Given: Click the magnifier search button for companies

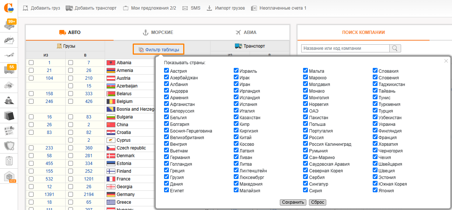Looking at the screenshot, I should pos(395,48).
